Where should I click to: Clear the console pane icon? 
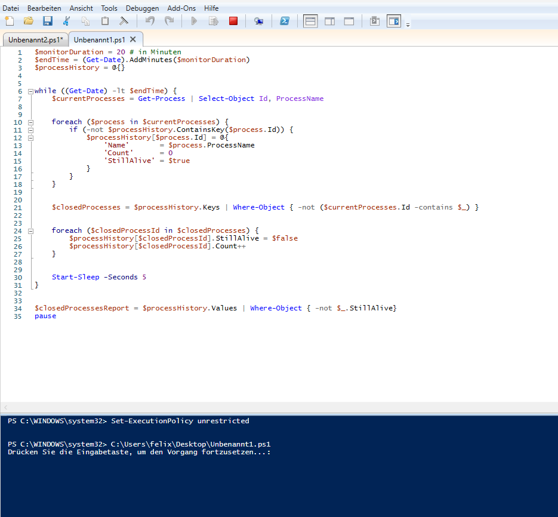[124, 21]
